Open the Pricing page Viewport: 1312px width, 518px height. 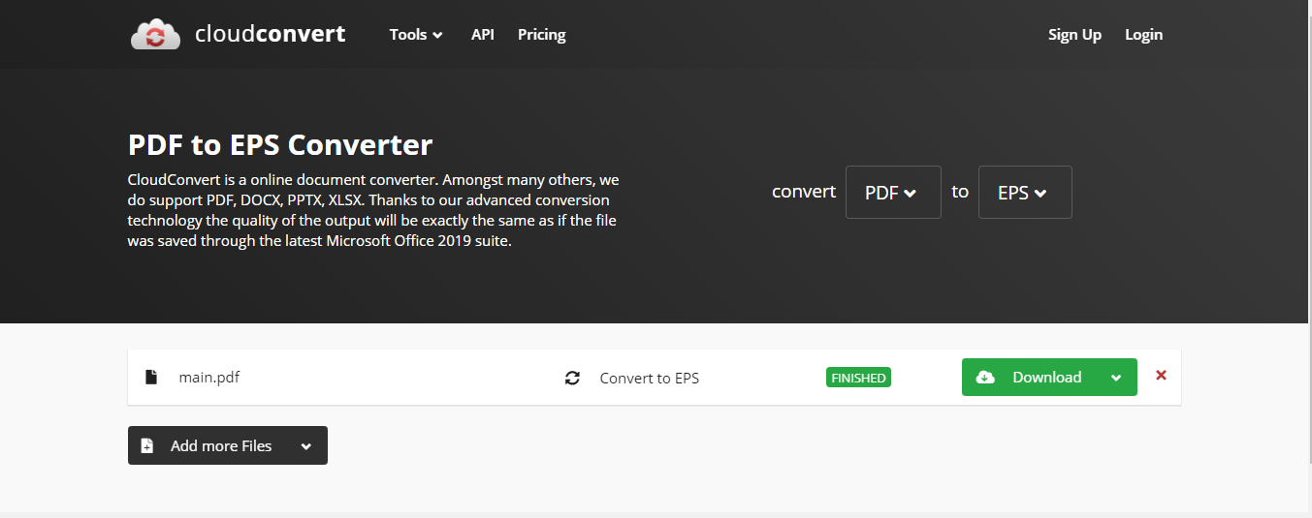[x=541, y=35]
